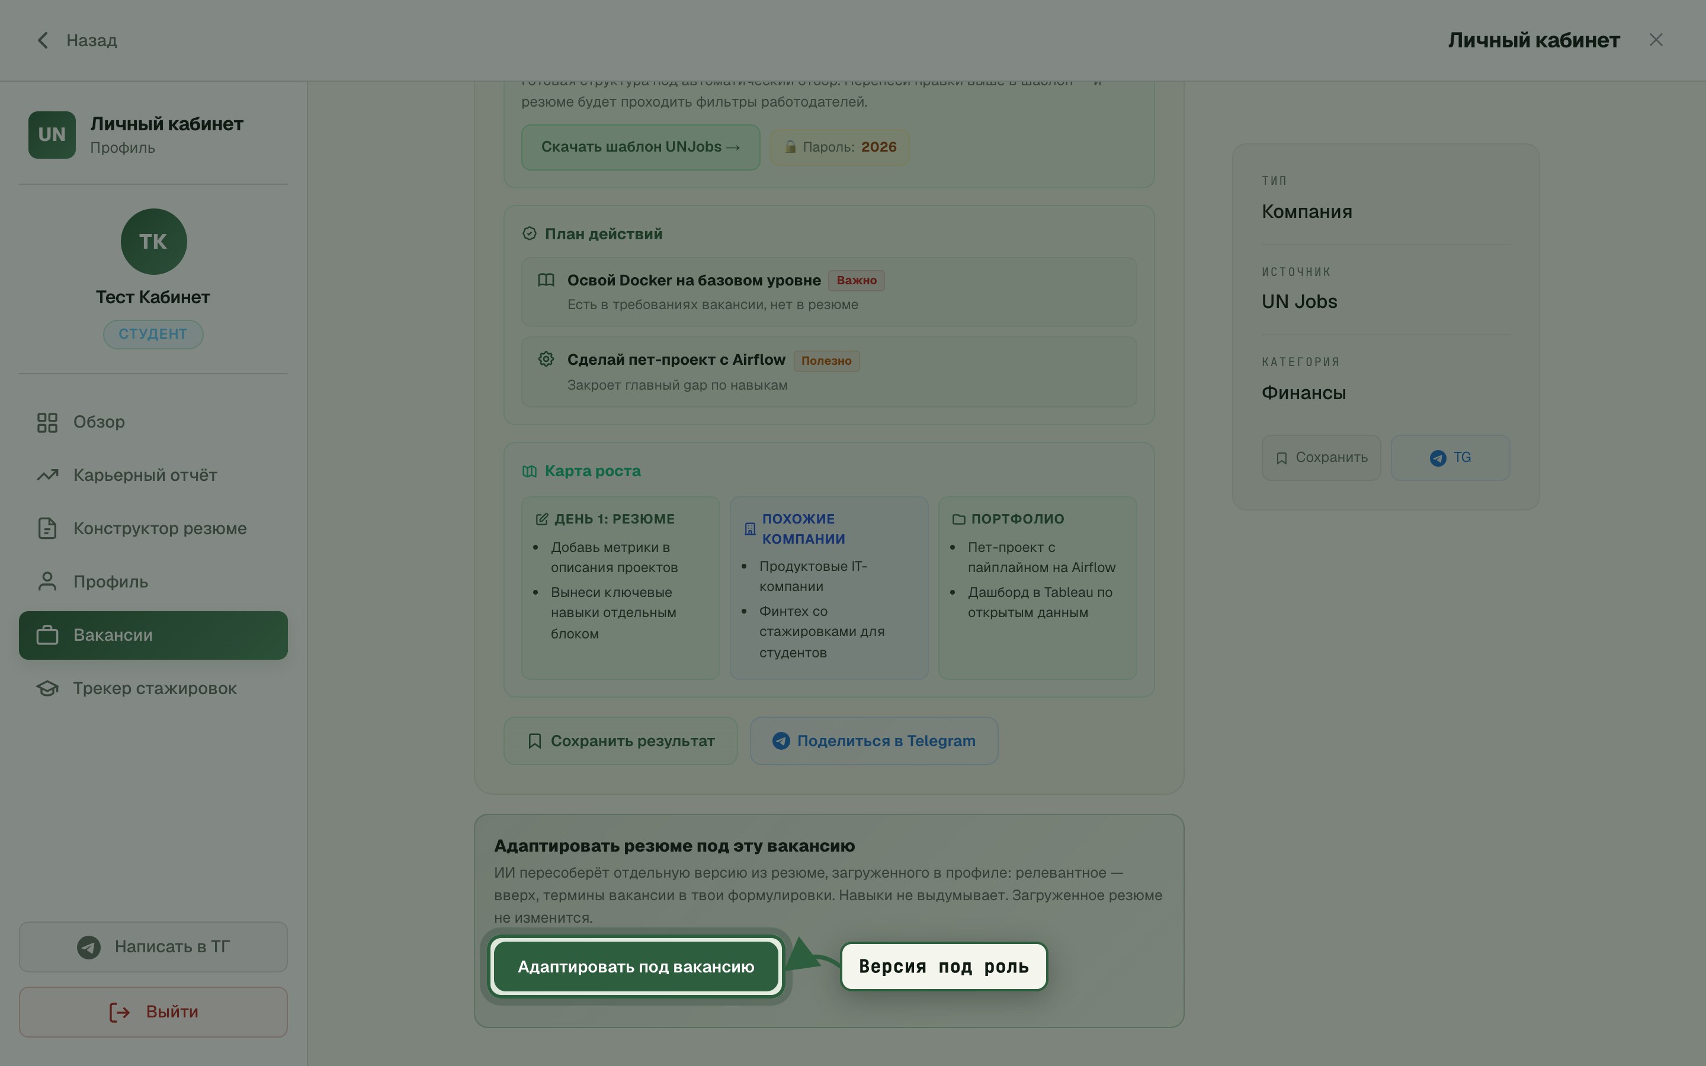Click the Полезно tag

click(826, 361)
